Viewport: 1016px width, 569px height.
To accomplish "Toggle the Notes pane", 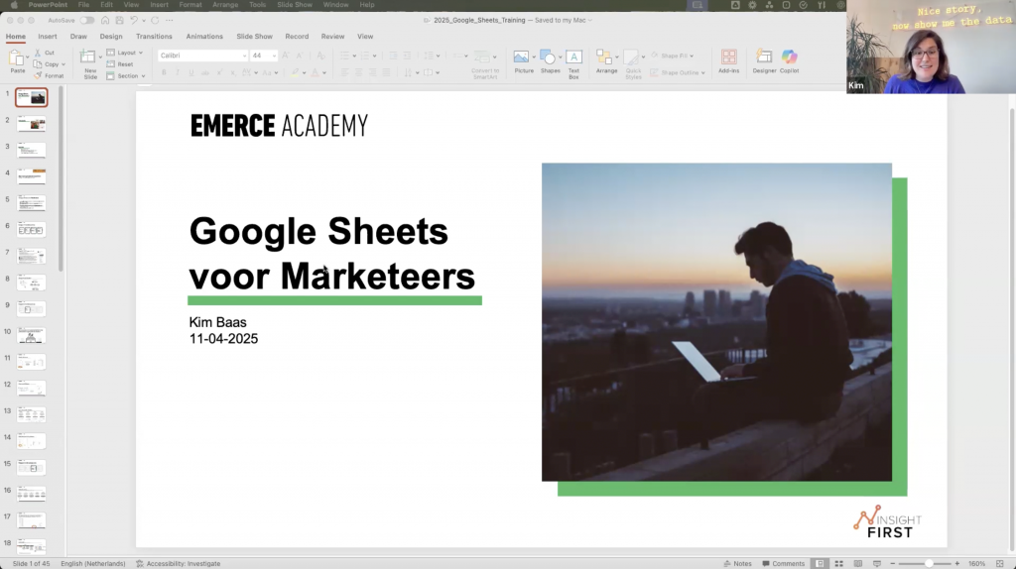I will (x=737, y=564).
